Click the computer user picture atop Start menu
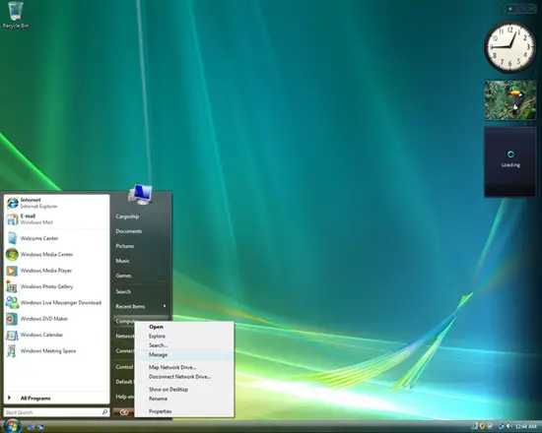The image size is (542, 433). pos(140,194)
